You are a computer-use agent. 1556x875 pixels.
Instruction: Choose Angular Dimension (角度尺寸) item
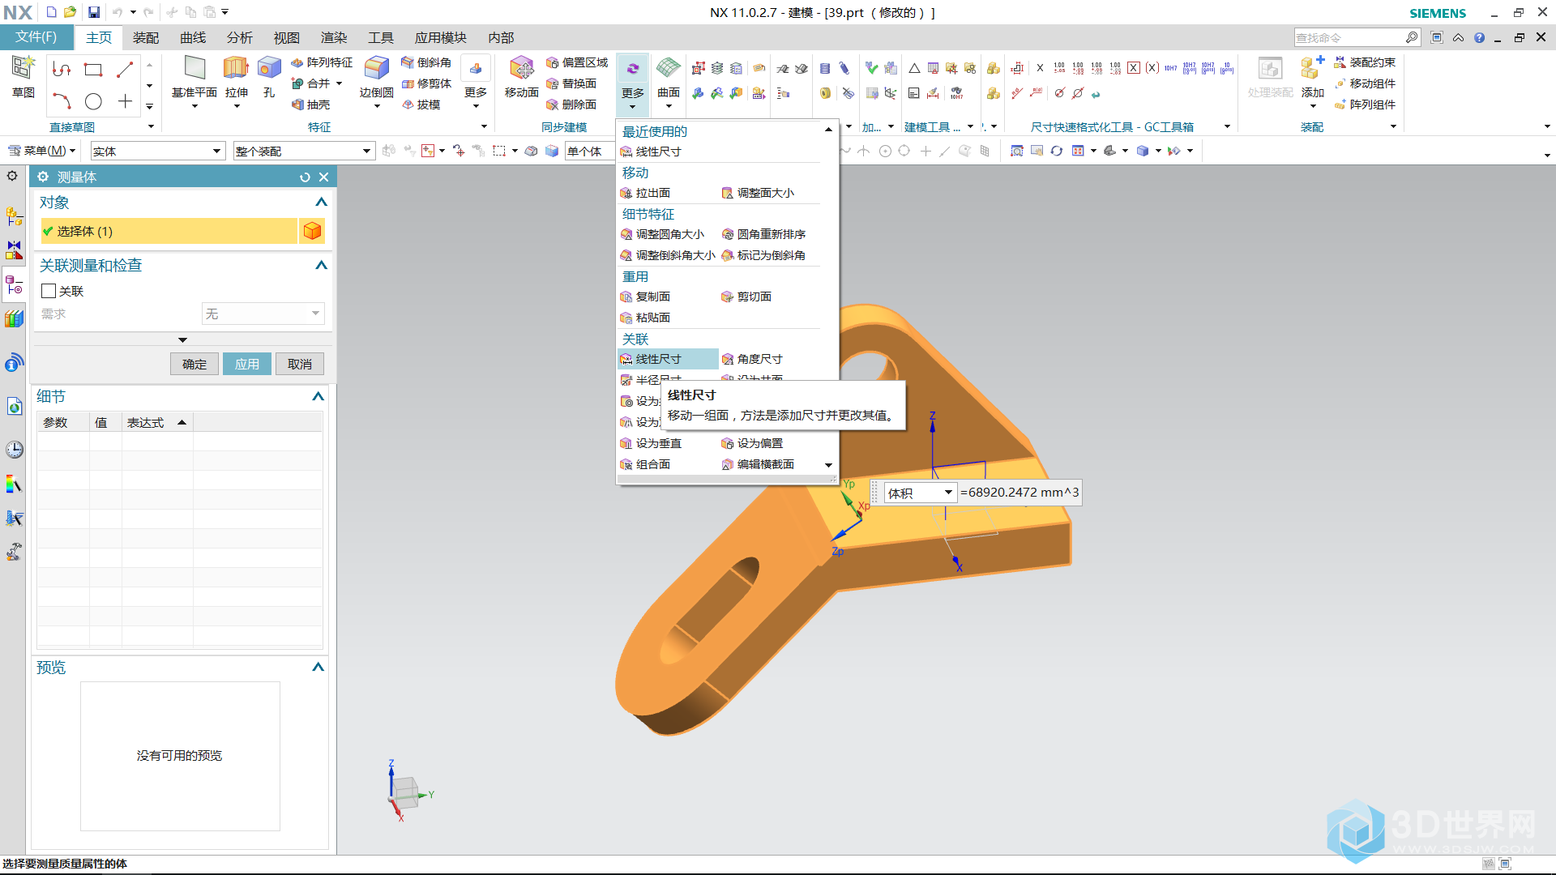pos(752,359)
